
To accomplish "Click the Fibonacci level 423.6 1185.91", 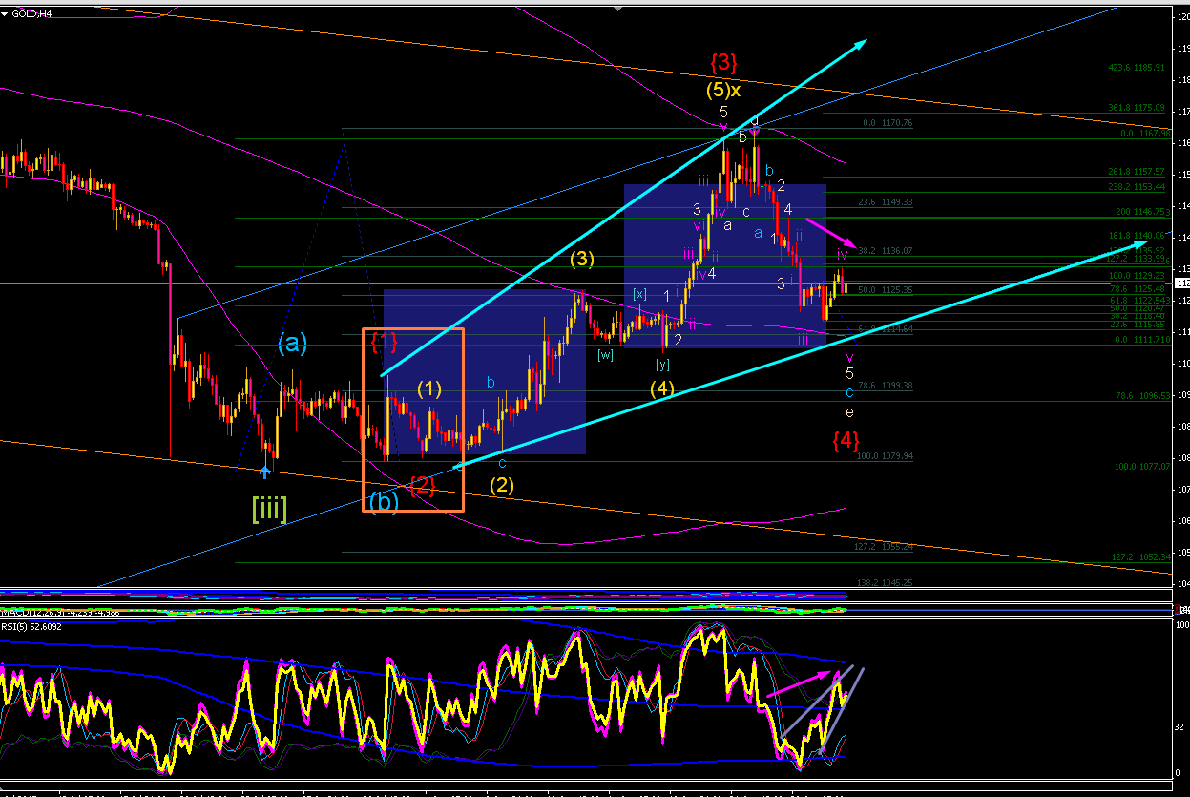I will [1136, 68].
